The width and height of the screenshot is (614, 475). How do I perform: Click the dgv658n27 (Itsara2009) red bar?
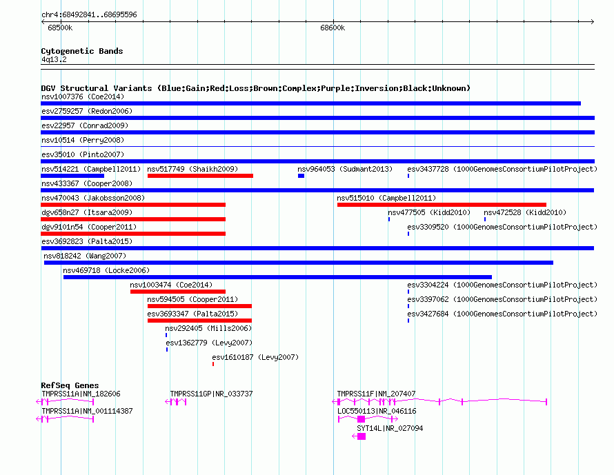tap(133, 219)
